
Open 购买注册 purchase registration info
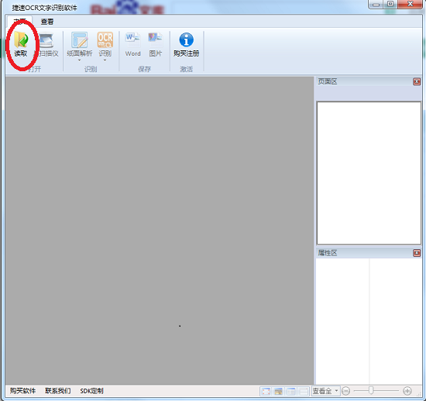point(186,44)
